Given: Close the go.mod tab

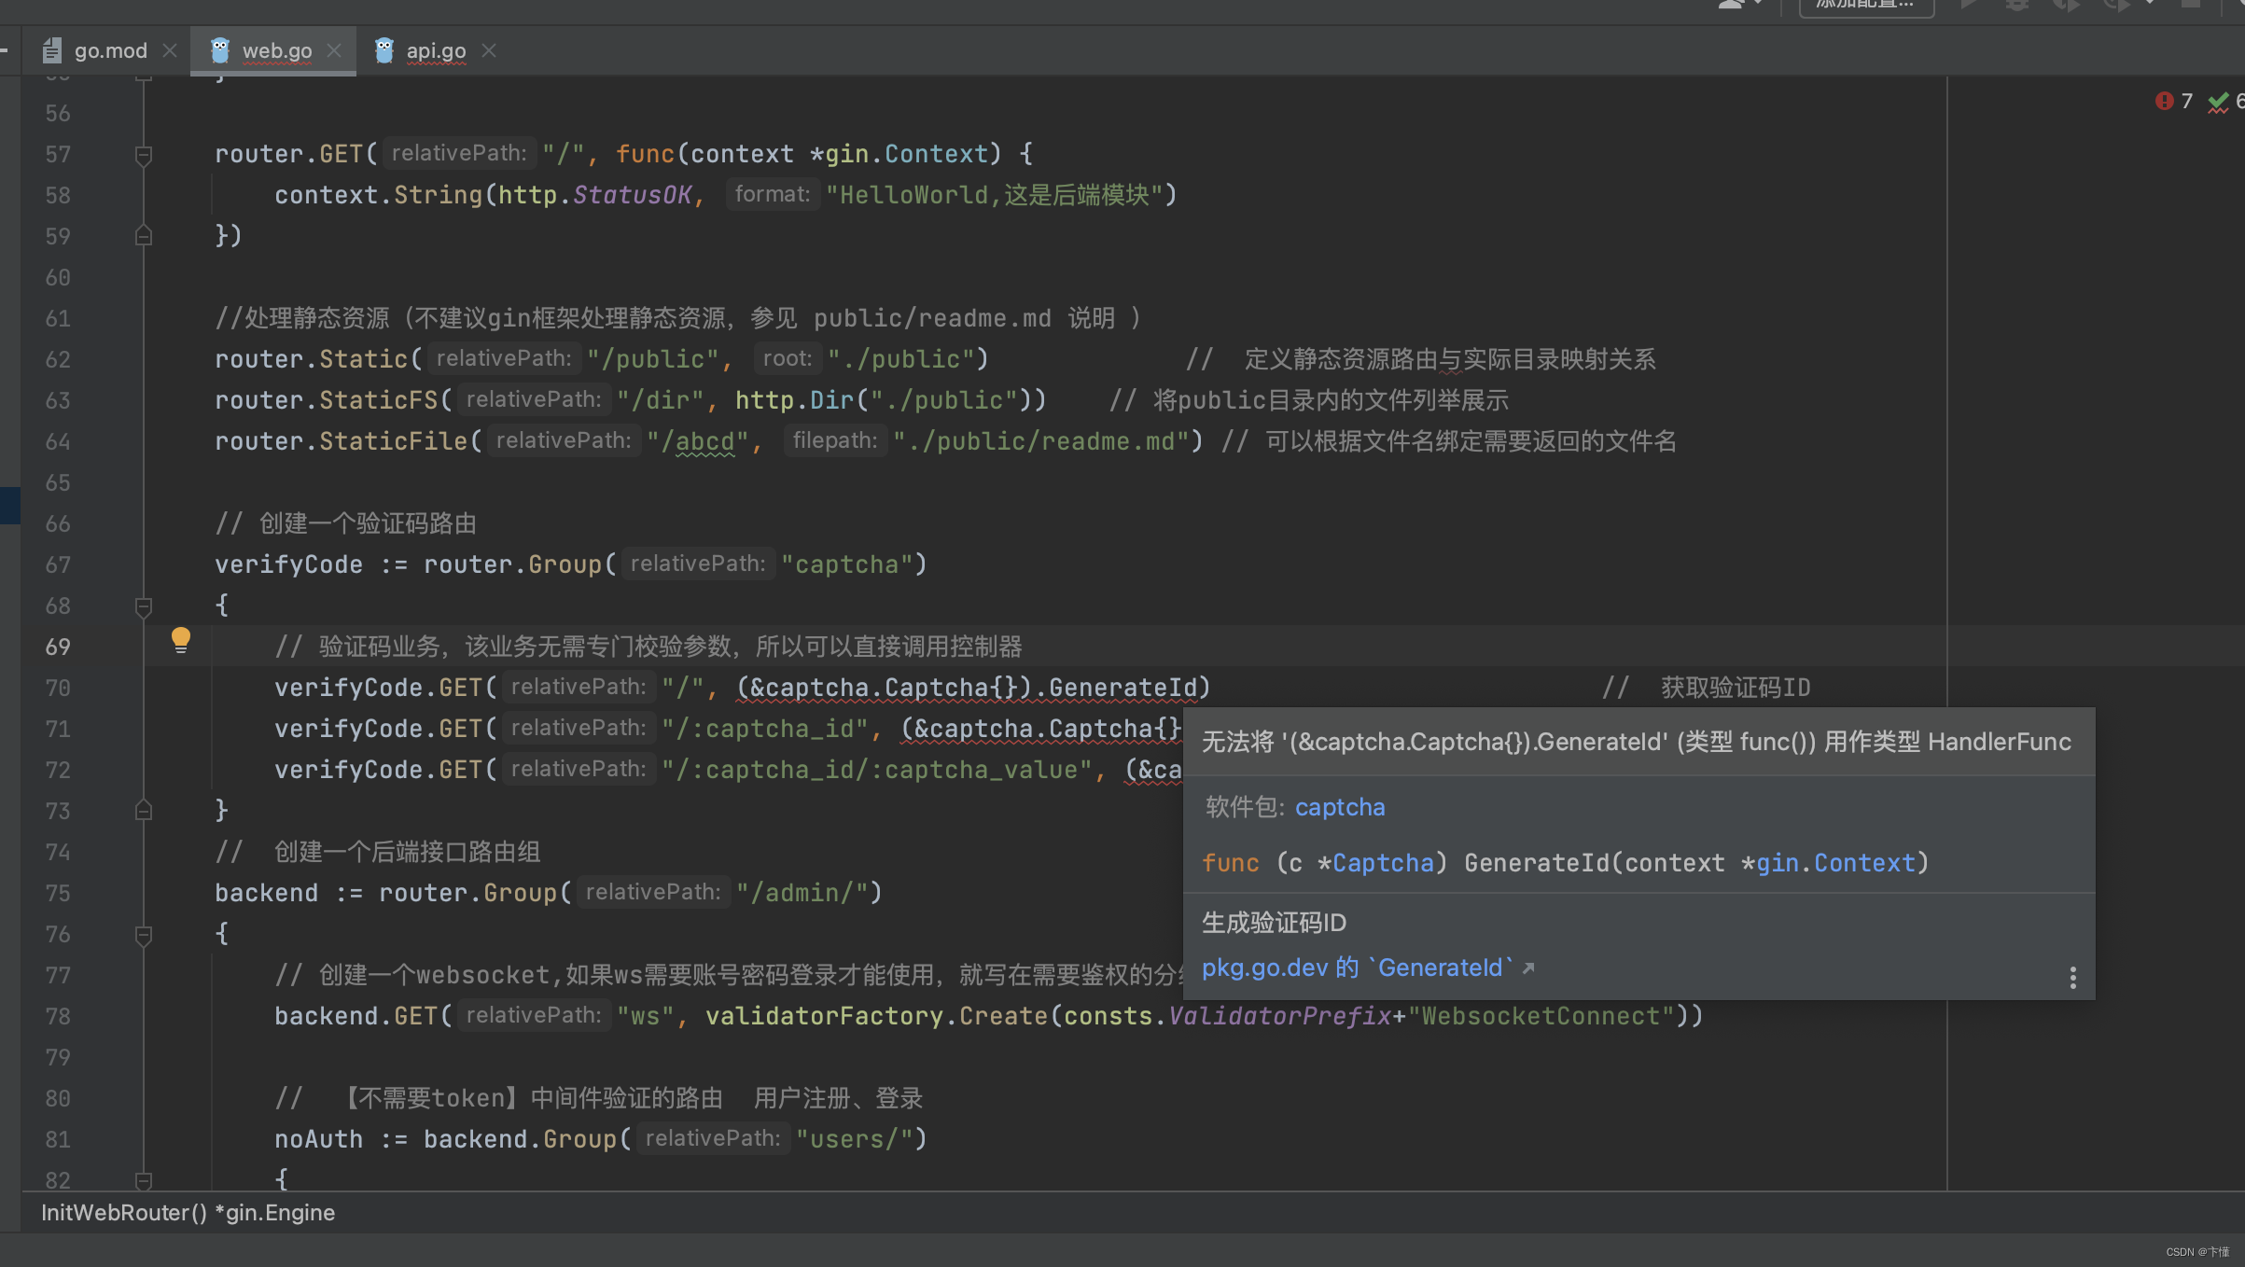Looking at the screenshot, I should (x=170, y=50).
